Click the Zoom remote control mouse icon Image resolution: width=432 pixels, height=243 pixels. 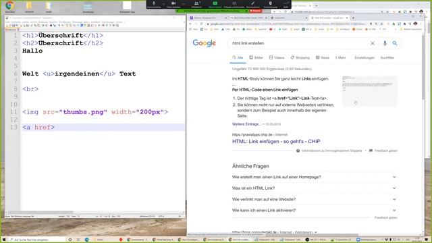point(270,4)
